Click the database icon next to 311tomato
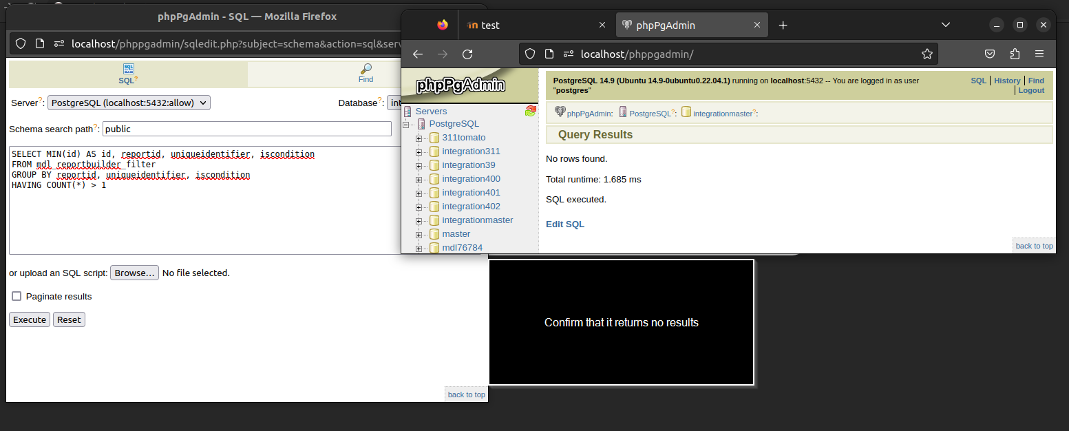Viewport: 1069px width, 431px height. (434, 138)
